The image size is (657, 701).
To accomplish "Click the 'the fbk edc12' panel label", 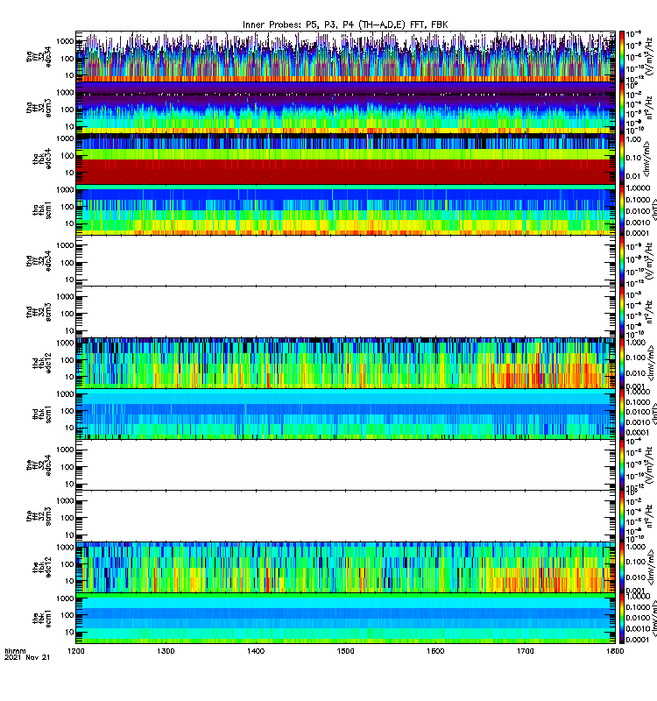I will pos(41,568).
